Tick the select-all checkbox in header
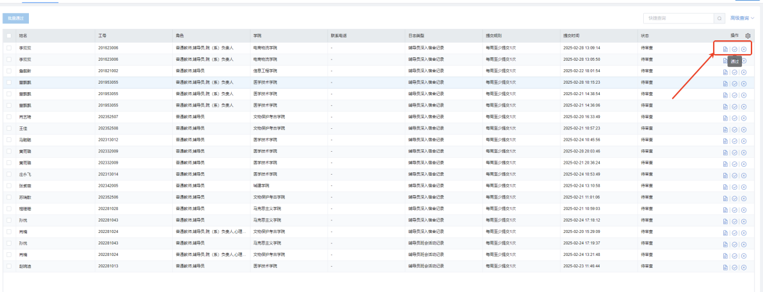 [9, 36]
